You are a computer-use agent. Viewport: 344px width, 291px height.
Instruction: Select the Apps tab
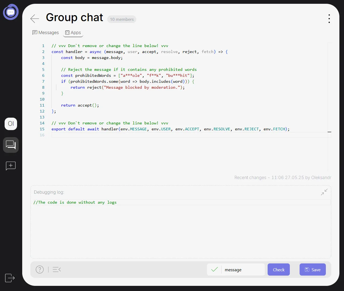click(x=73, y=32)
